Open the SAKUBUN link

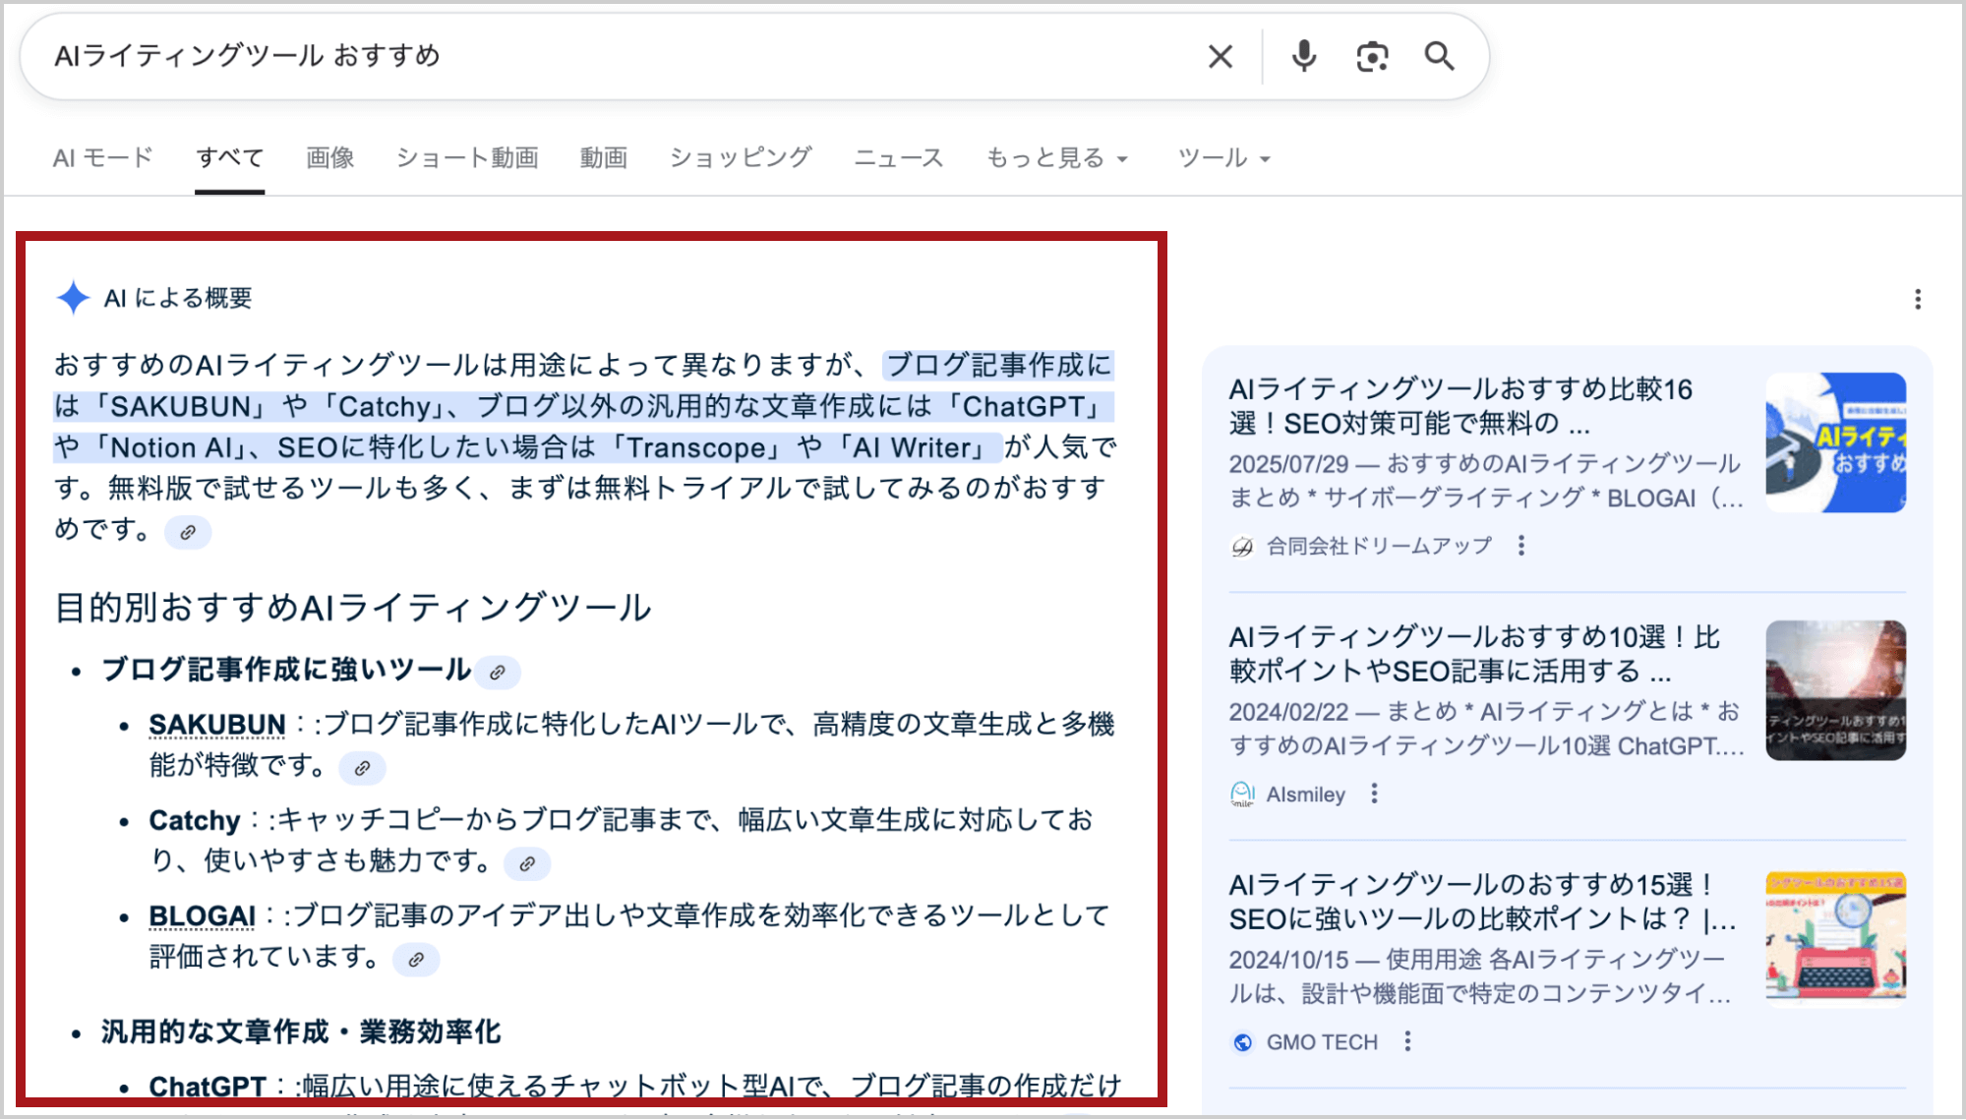point(216,725)
